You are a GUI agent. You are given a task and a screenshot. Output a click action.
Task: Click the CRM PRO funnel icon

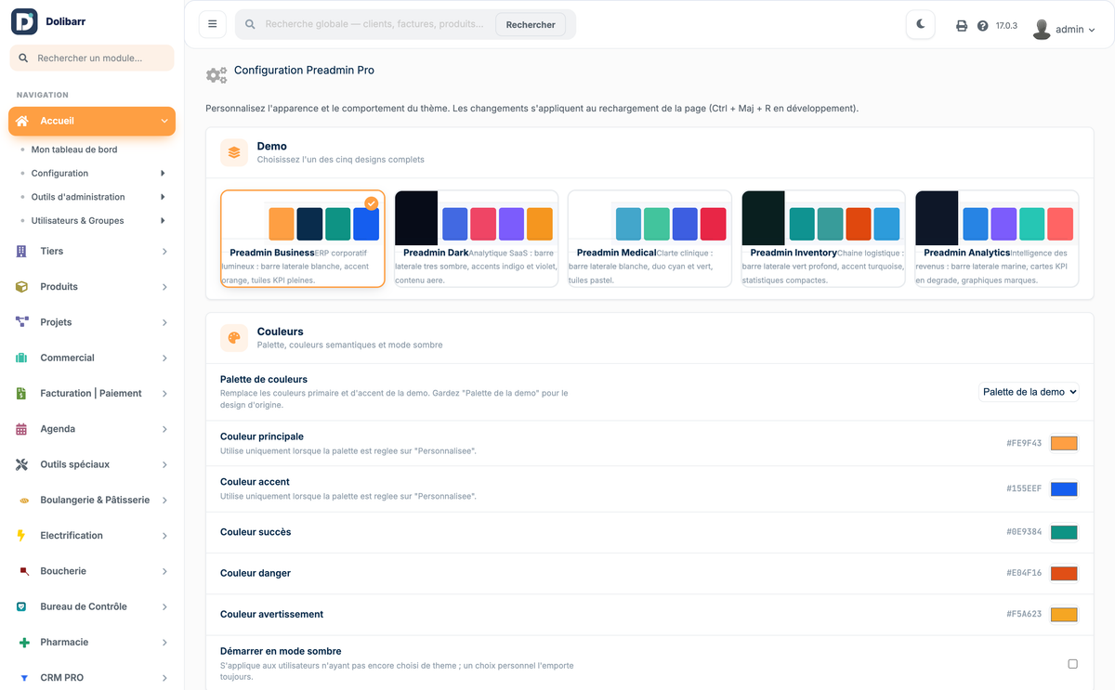coord(23,678)
